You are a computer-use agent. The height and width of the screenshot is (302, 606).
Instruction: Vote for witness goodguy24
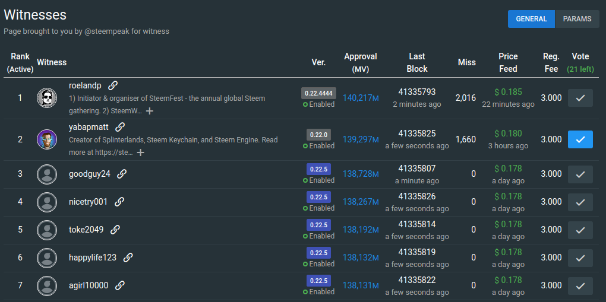580,174
